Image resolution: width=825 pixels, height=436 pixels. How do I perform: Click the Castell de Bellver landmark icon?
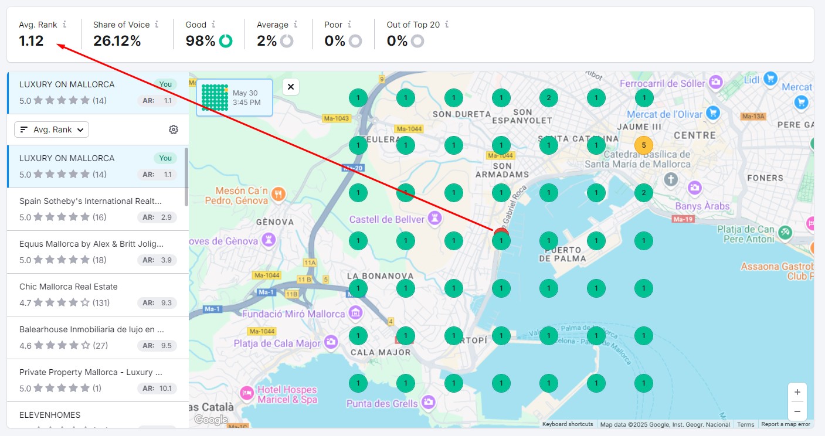click(x=435, y=219)
